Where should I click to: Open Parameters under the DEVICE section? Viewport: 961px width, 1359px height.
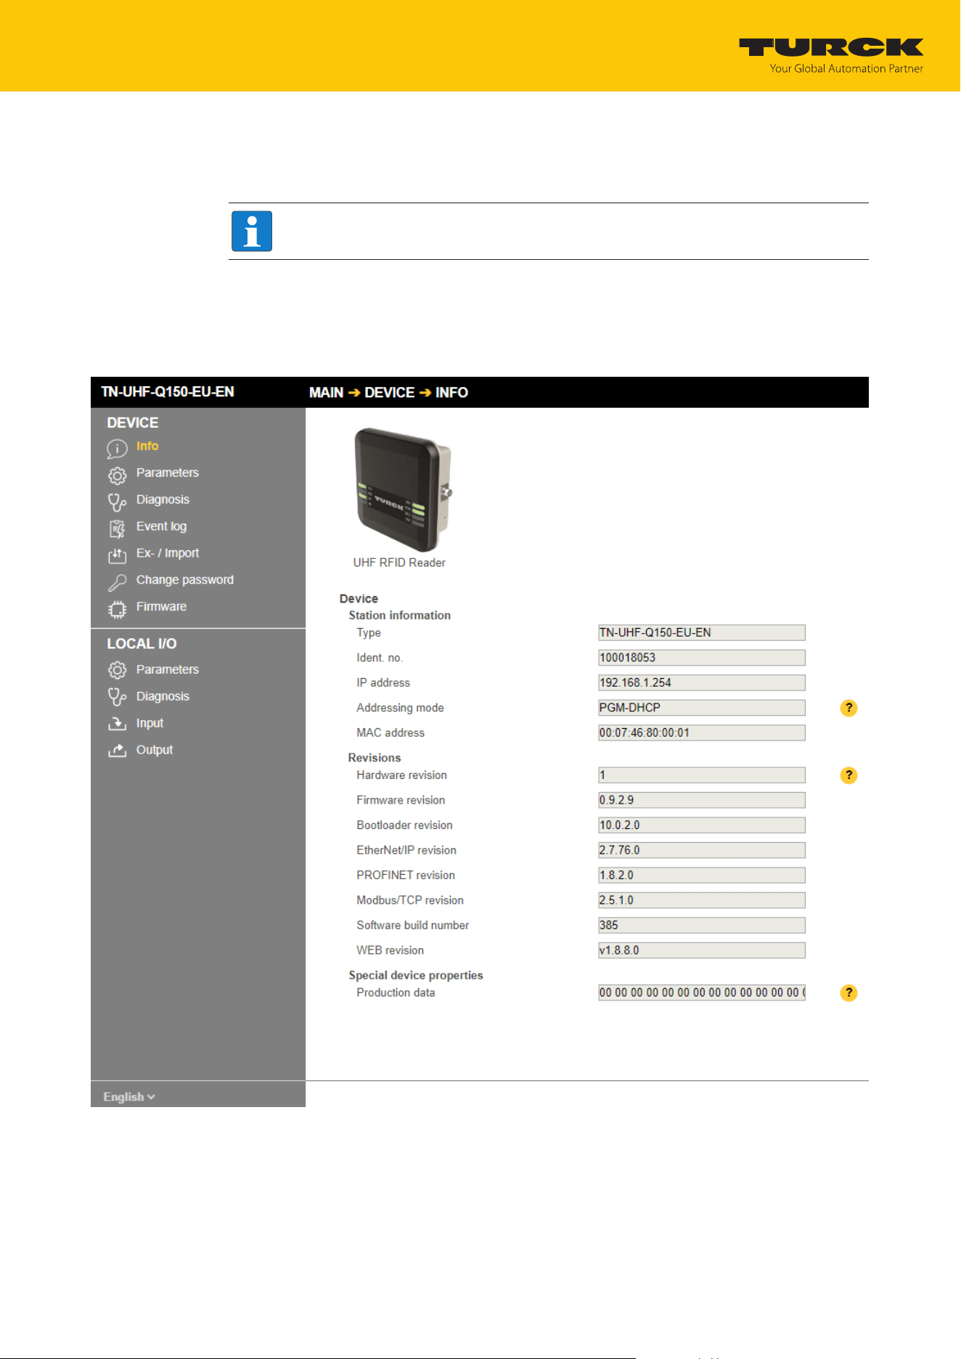pyautogui.click(x=168, y=473)
